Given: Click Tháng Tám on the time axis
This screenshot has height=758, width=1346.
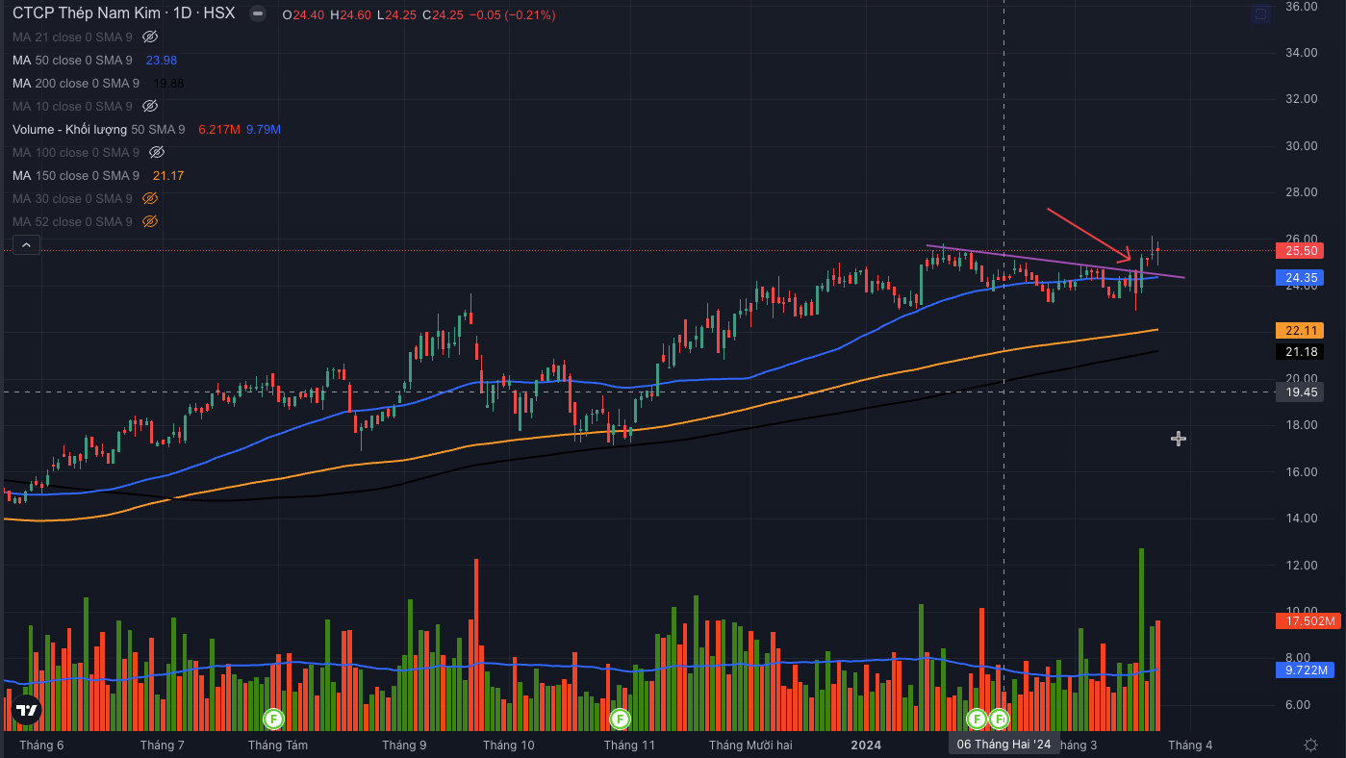Looking at the screenshot, I should pyautogui.click(x=278, y=745).
